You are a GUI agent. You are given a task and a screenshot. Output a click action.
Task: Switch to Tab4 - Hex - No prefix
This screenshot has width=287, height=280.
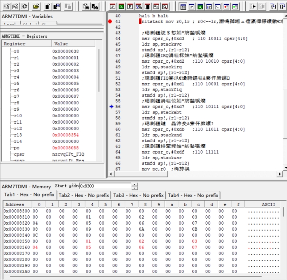193,195
